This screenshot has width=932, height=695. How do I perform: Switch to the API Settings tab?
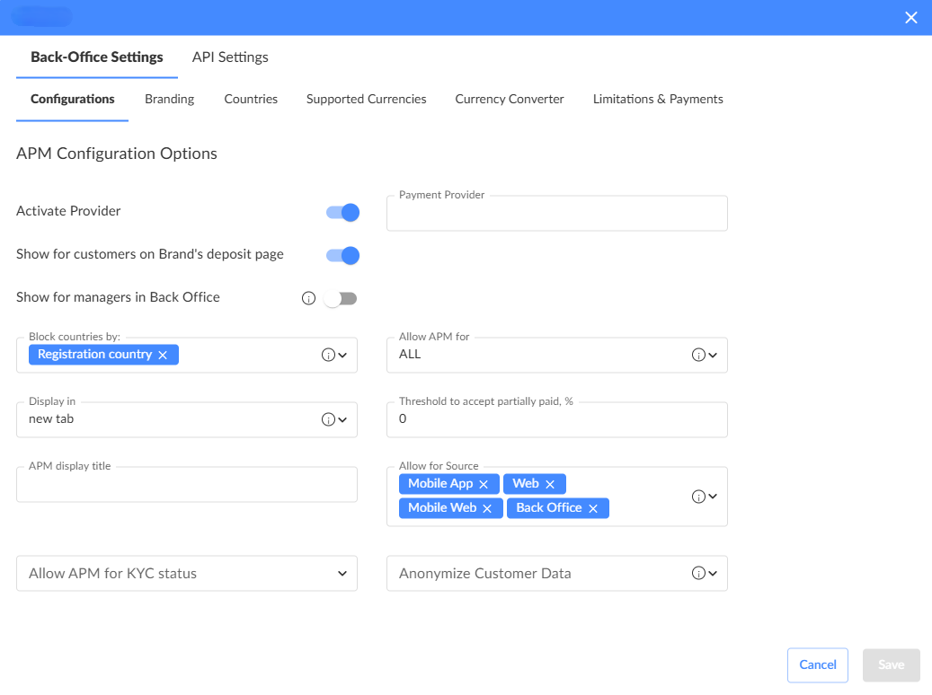(230, 57)
